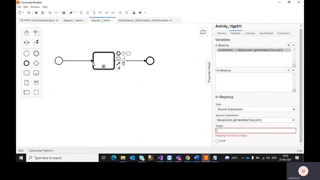The image size is (320, 180).
Task: Undo the last action
Action: pos(50,12)
